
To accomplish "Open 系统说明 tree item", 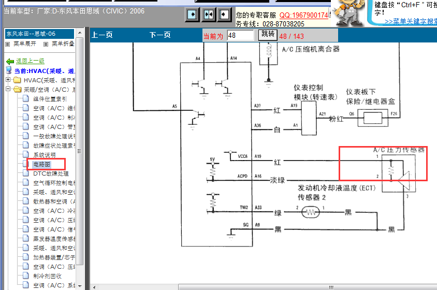I will click(x=45, y=155).
